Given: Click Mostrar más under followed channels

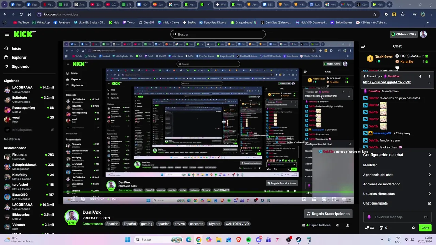Looking at the screenshot, I should [12, 139].
